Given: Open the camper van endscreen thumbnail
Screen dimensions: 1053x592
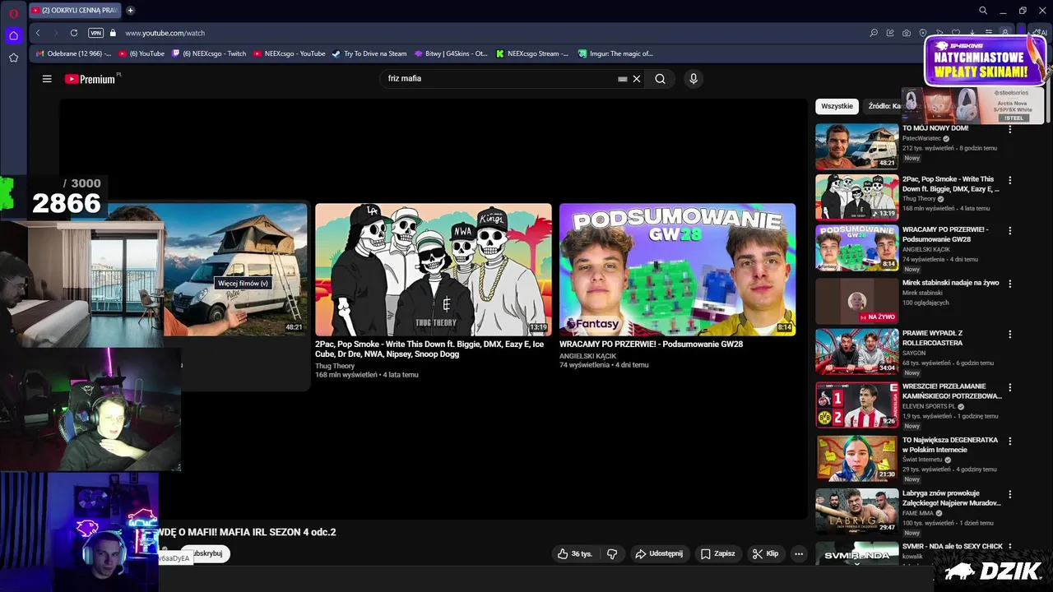Looking at the screenshot, I should click(x=234, y=270).
